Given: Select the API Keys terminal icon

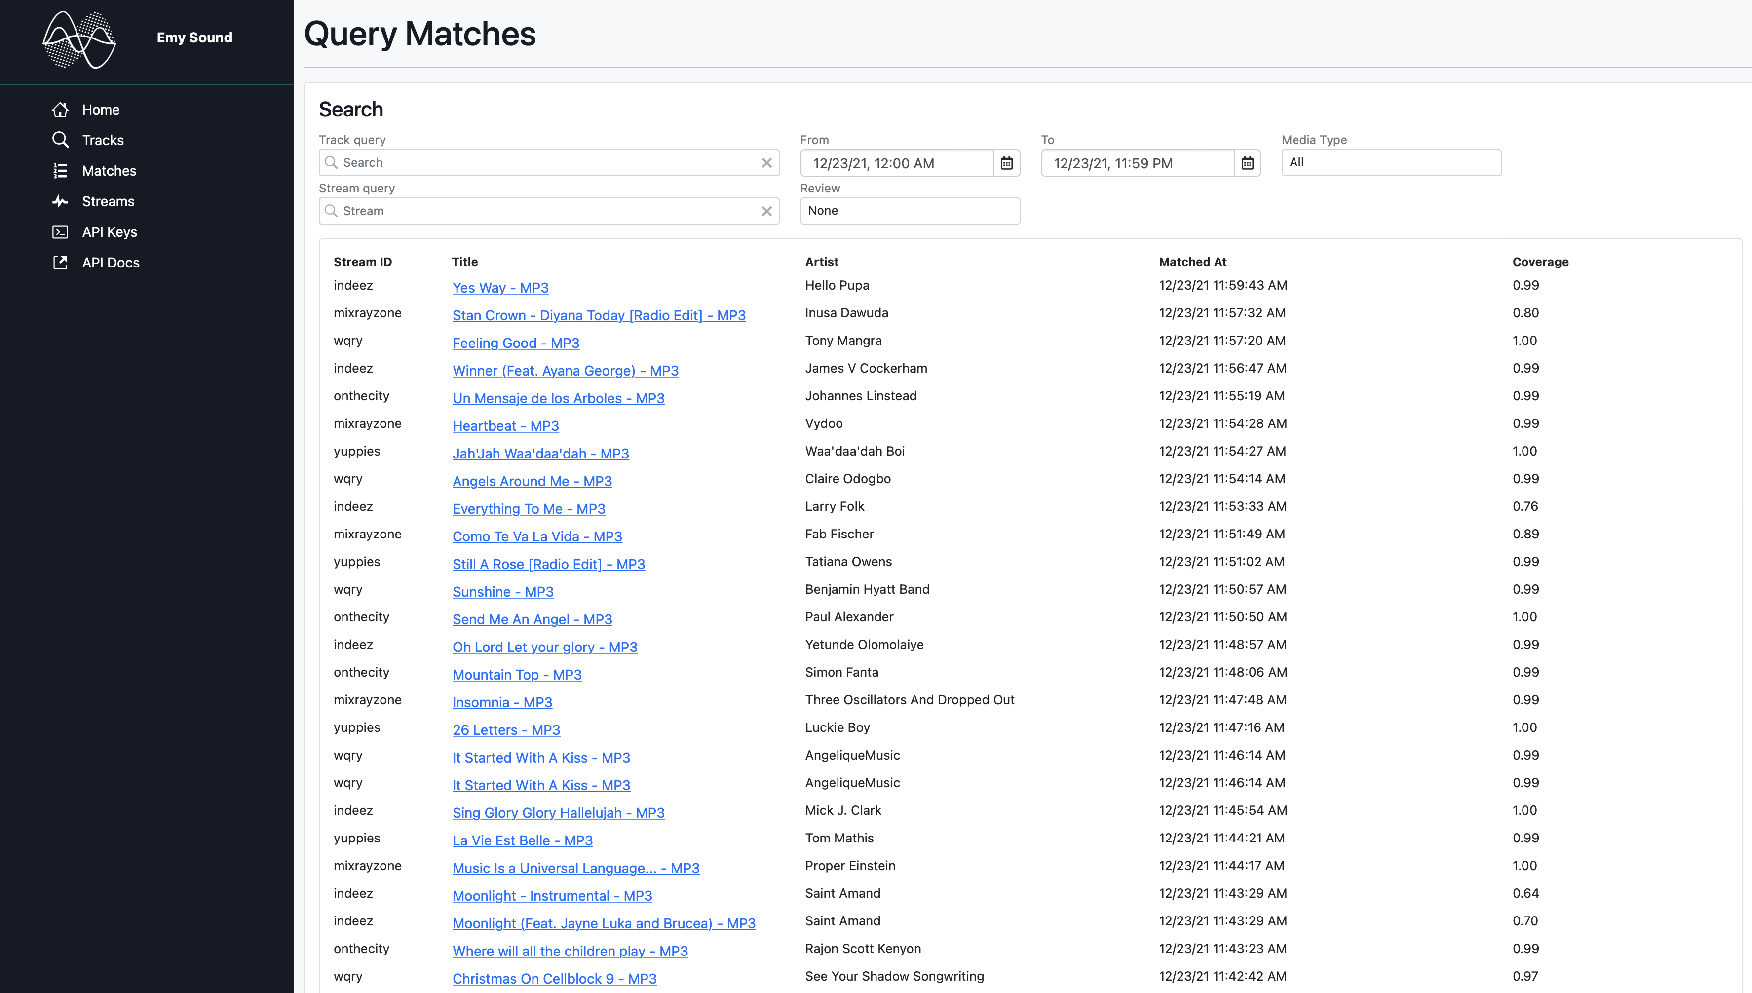Looking at the screenshot, I should (61, 232).
